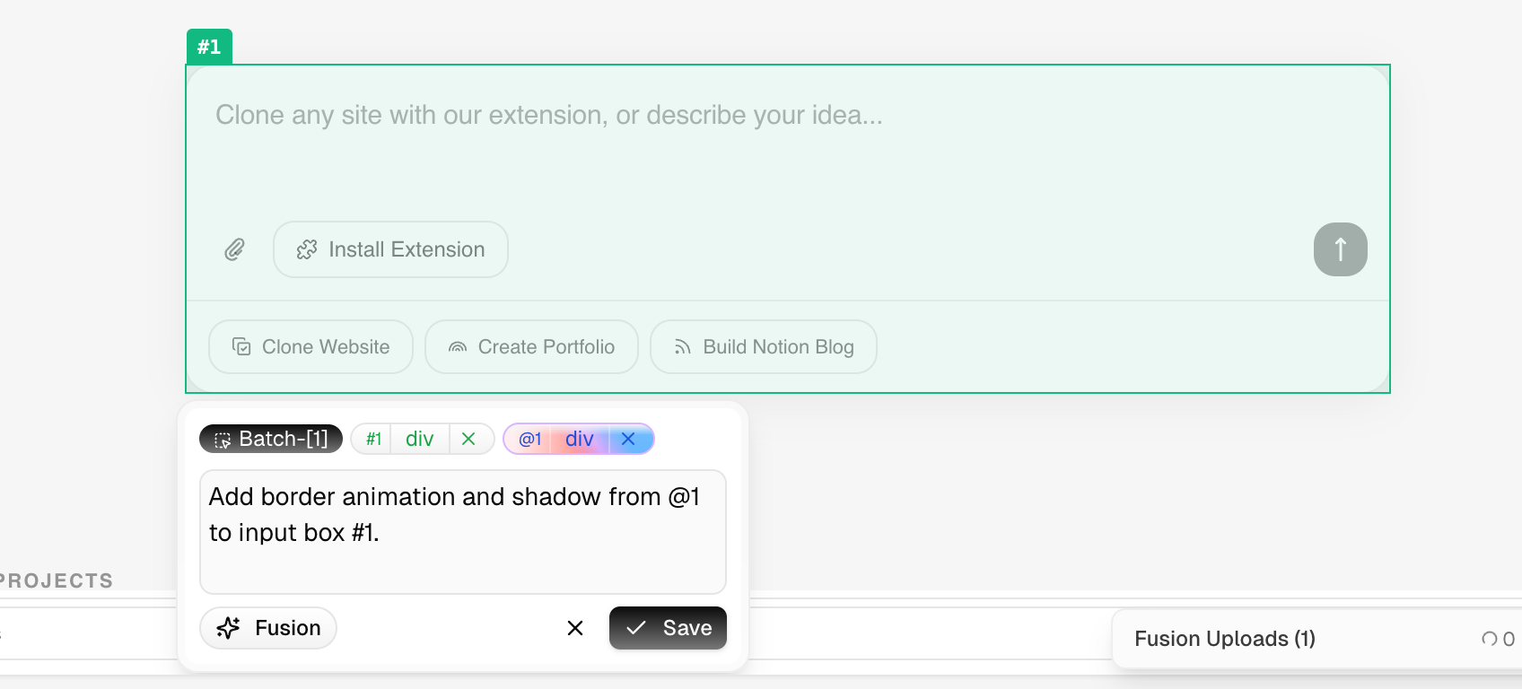The width and height of the screenshot is (1522, 689).
Task: Pick the Build Notion Blog suggestion
Action: pos(764,347)
